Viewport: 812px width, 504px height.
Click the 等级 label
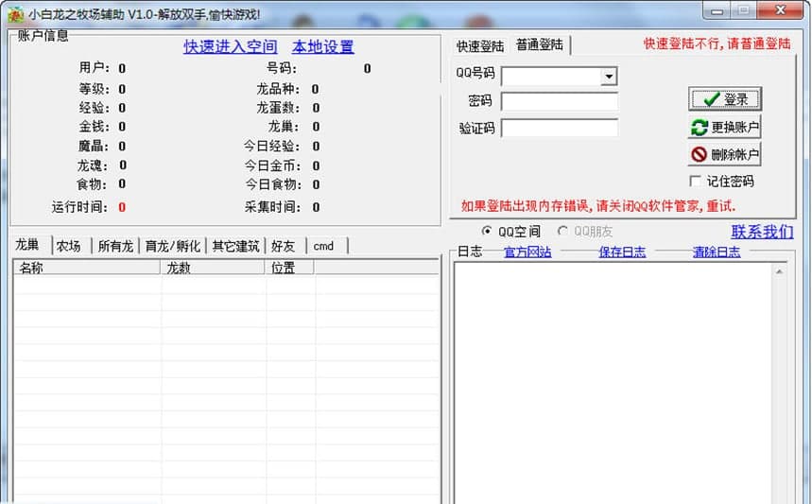95,89
